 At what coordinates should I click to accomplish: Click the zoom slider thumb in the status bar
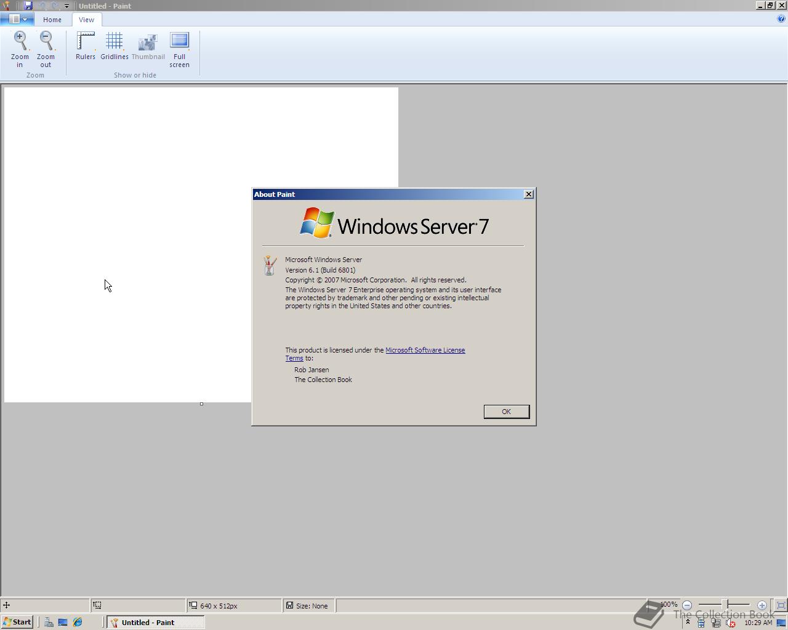(x=726, y=605)
